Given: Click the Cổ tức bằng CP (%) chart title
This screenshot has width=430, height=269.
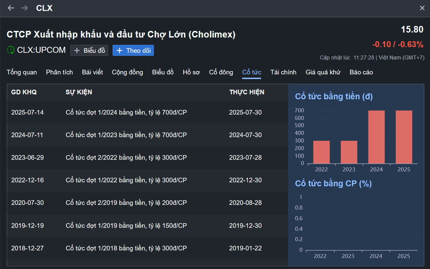Looking at the screenshot, I should click(333, 183).
